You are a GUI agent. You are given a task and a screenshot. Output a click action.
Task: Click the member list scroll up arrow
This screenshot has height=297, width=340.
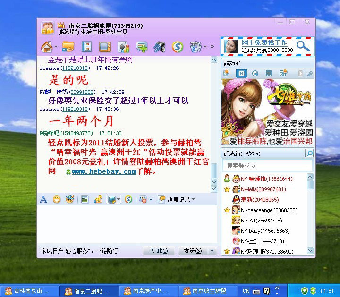click(310, 177)
